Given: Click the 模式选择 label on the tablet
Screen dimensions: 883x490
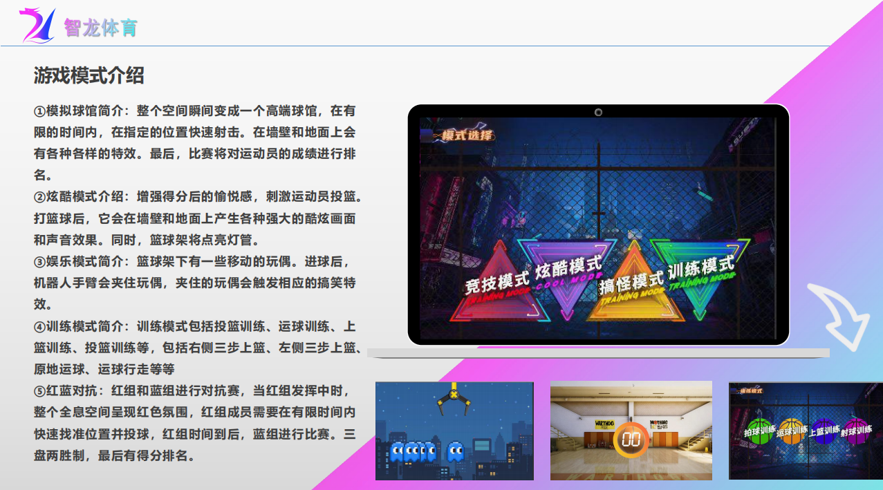Looking at the screenshot, I should click(466, 136).
